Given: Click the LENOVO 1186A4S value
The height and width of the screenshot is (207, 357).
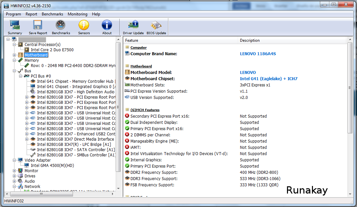Looking at the screenshot, I should pyautogui.click(x=258, y=54).
